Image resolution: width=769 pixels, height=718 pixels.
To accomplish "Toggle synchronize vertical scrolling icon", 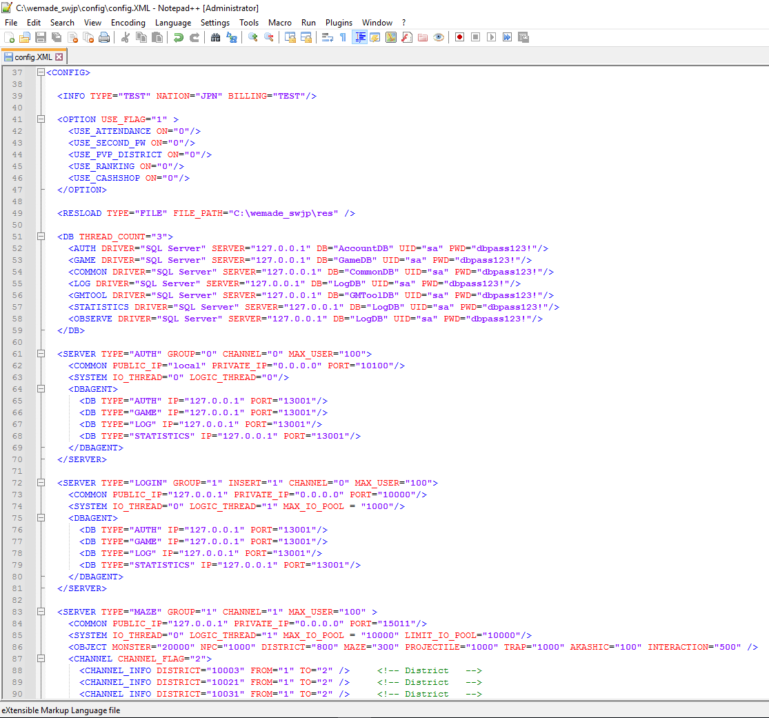I will [290, 37].
